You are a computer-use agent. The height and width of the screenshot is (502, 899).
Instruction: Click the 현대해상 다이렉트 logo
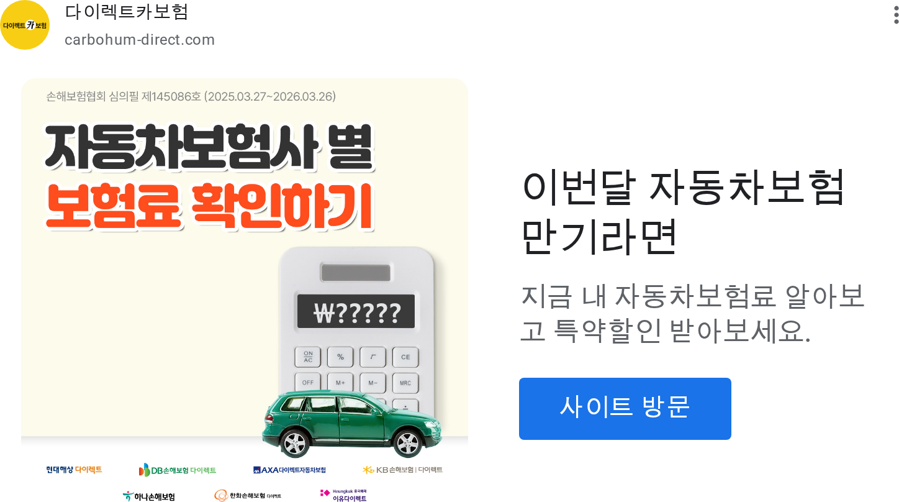click(74, 470)
